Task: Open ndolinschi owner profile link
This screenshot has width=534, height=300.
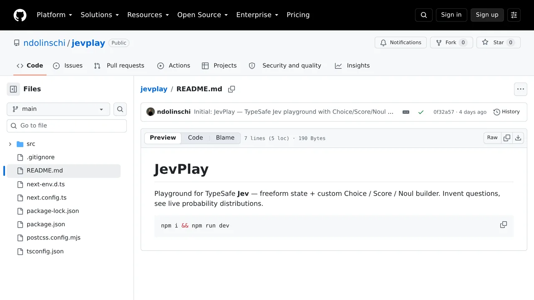Action: pyautogui.click(x=44, y=43)
